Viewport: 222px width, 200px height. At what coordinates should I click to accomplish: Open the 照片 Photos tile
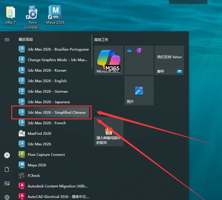click(x=139, y=91)
